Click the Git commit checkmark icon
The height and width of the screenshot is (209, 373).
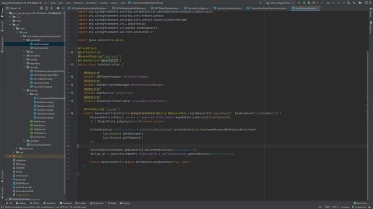[338, 3]
